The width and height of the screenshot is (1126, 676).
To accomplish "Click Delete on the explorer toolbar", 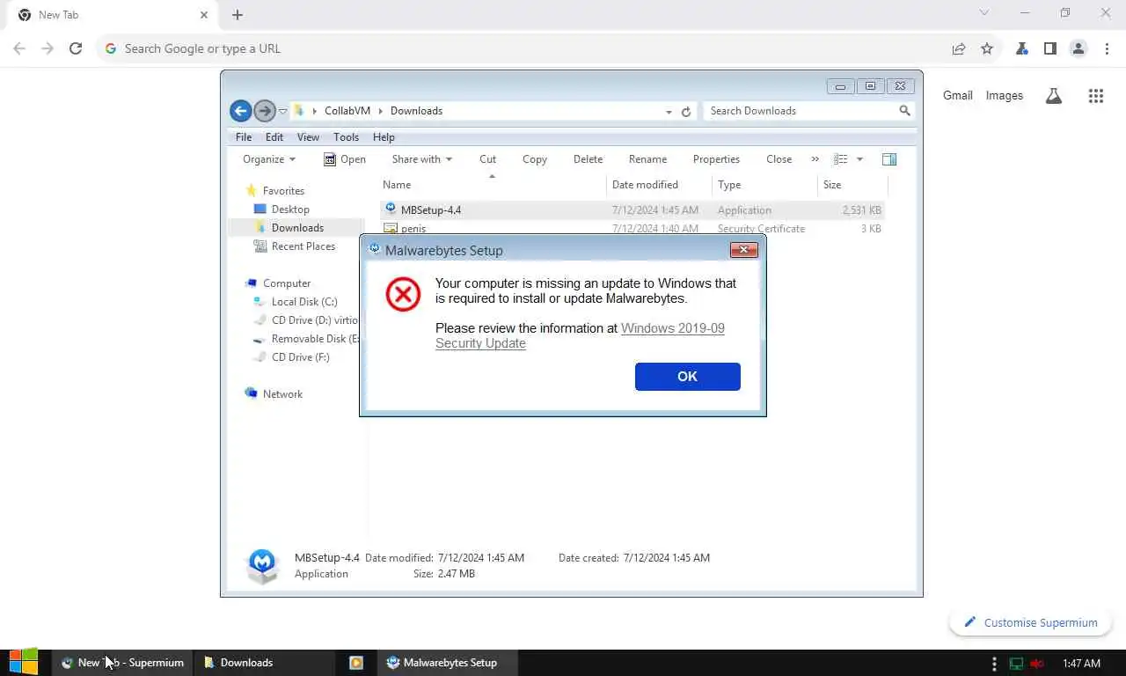I will tap(588, 159).
